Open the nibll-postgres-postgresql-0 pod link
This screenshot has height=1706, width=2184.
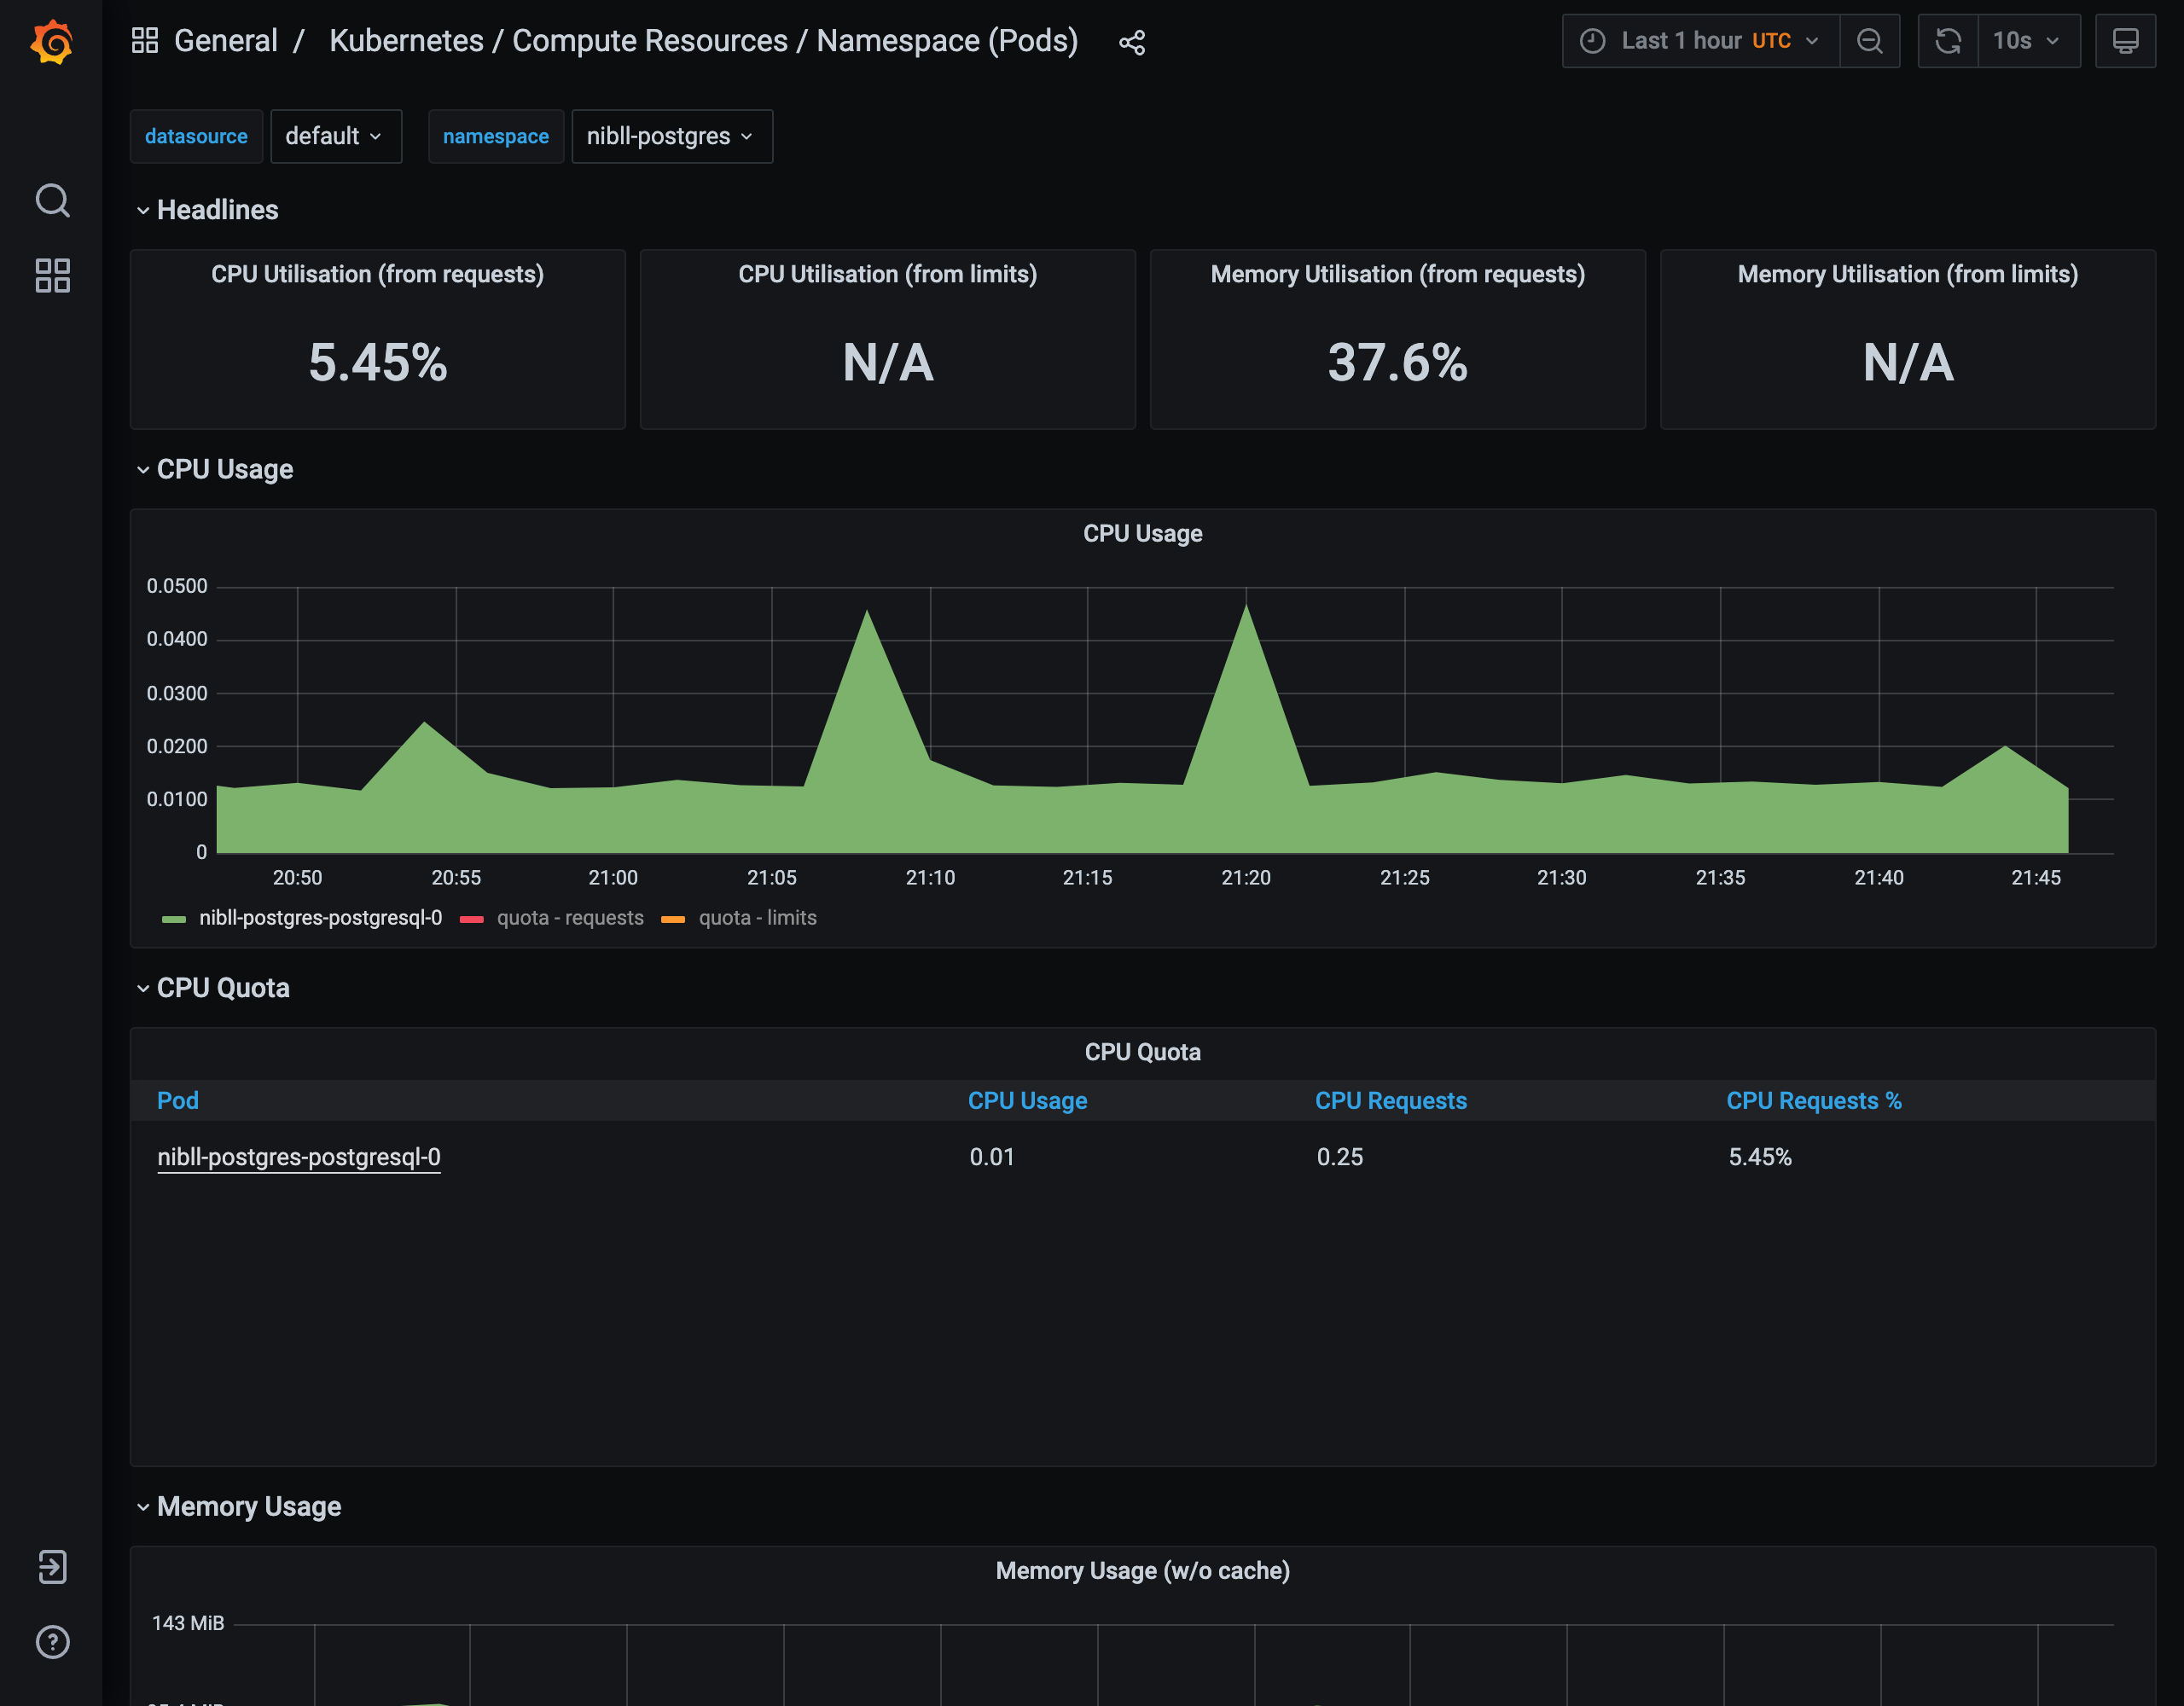coord(299,1157)
